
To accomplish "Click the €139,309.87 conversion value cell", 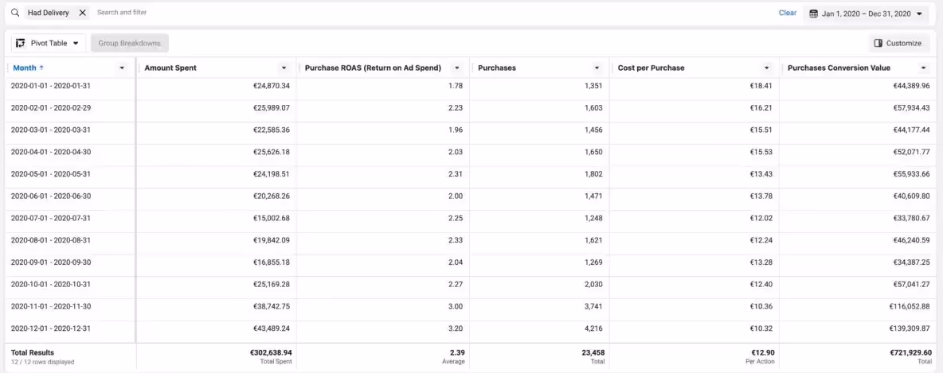I will click(x=910, y=328).
